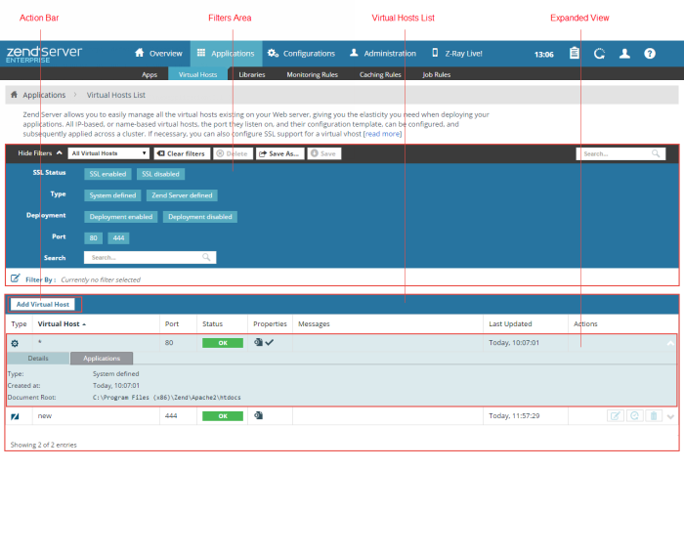Click the Add Virtual Host button
This screenshot has height=555, width=684.
[43, 305]
